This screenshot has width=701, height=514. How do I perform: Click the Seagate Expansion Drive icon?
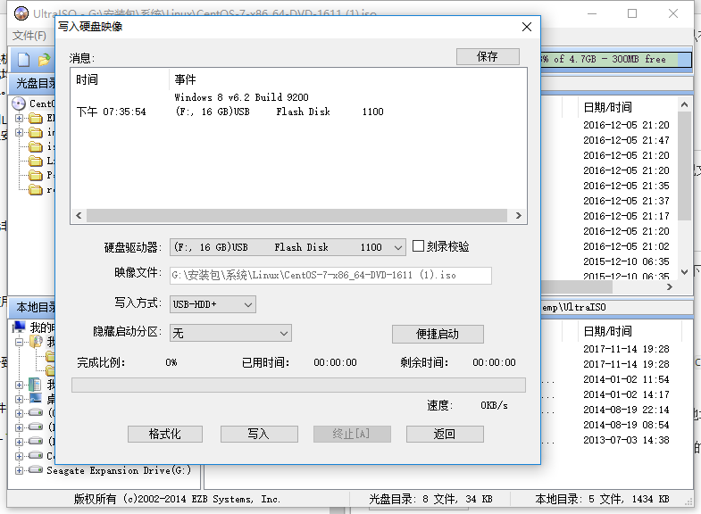click(36, 469)
